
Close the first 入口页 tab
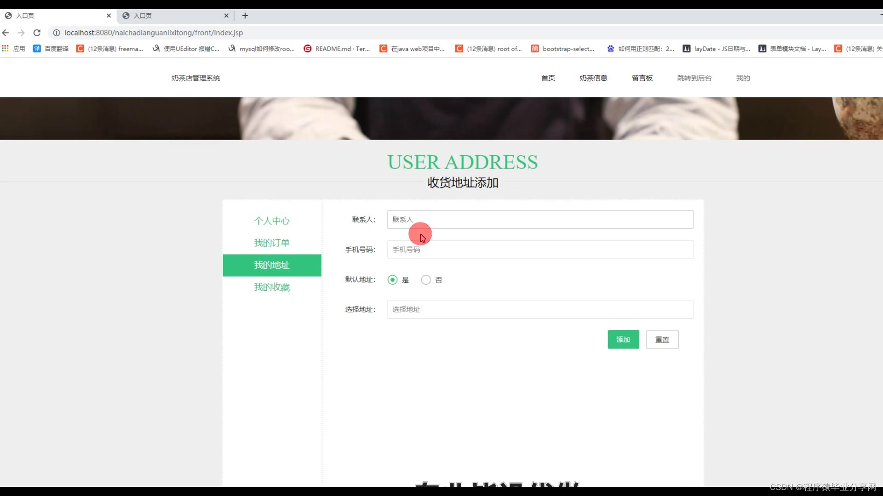tap(109, 16)
